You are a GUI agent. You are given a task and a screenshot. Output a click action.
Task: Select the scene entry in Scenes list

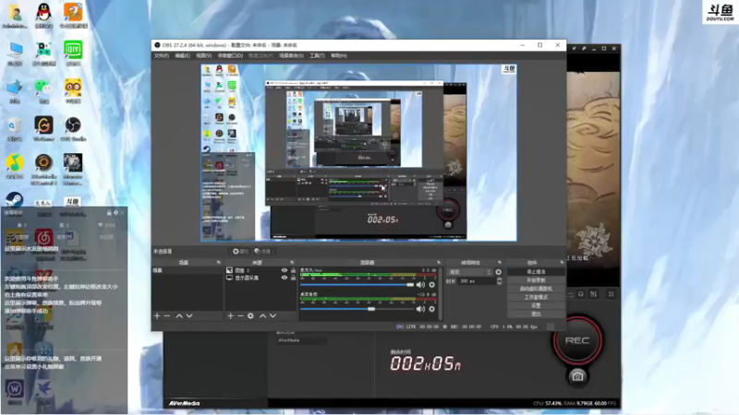pos(188,270)
